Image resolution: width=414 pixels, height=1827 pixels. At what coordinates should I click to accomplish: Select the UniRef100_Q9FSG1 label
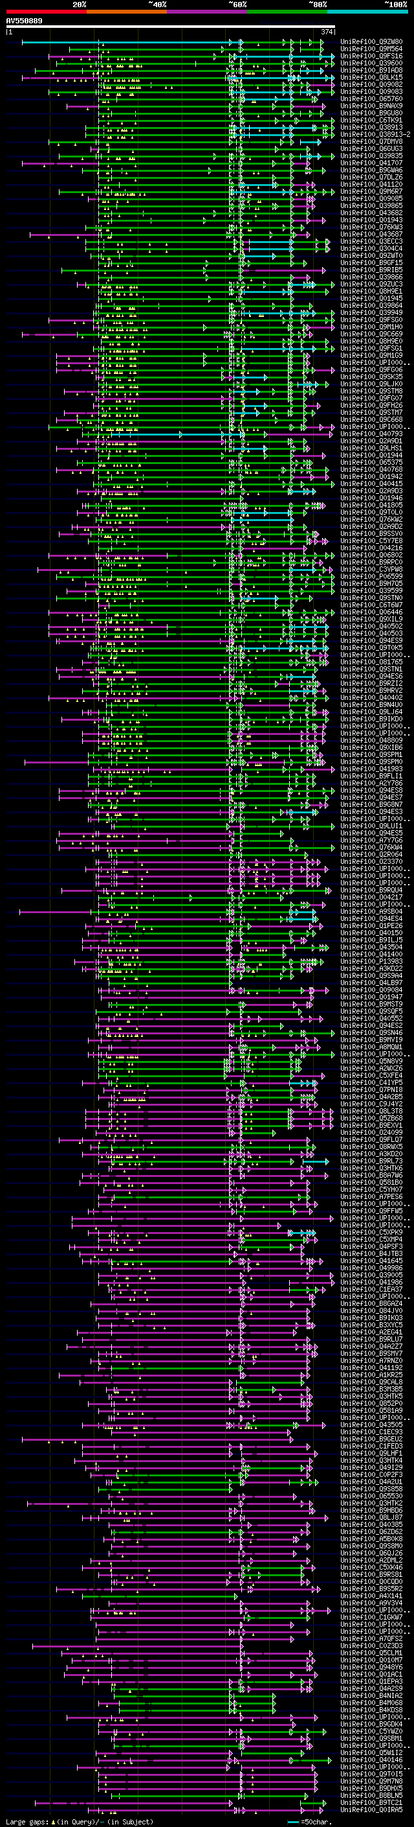[x=371, y=348]
